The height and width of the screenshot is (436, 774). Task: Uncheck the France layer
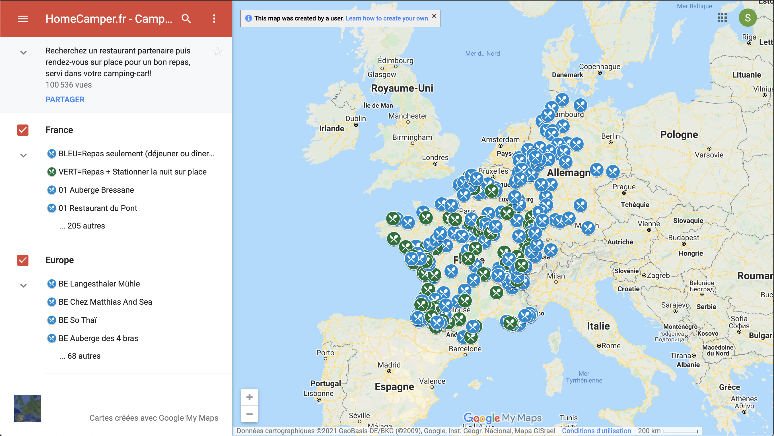pos(23,130)
